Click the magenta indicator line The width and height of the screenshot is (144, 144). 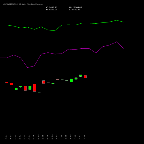coord(62,54)
